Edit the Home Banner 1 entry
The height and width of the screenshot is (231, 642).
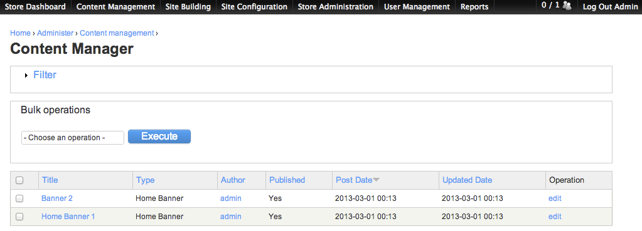pos(555,217)
